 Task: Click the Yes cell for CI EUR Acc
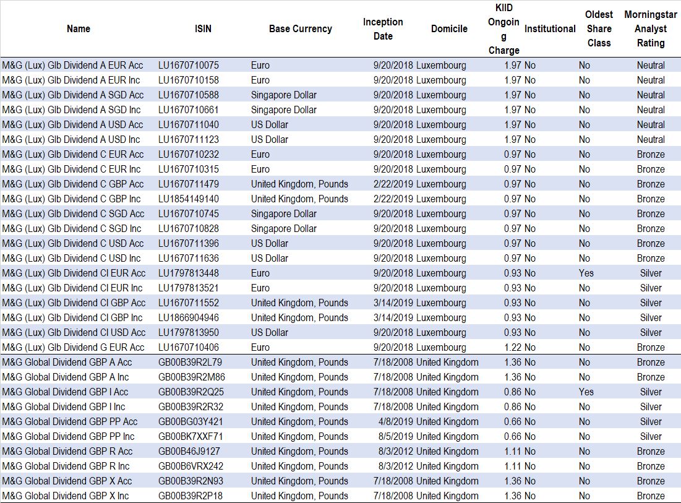pyautogui.click(x=586, y=273)
